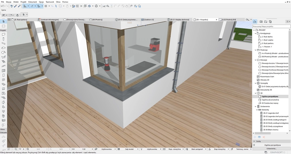Viewport: 291px width, 154px height.
Task: Open the Layout Book navigator button
Action: [265, 22]
